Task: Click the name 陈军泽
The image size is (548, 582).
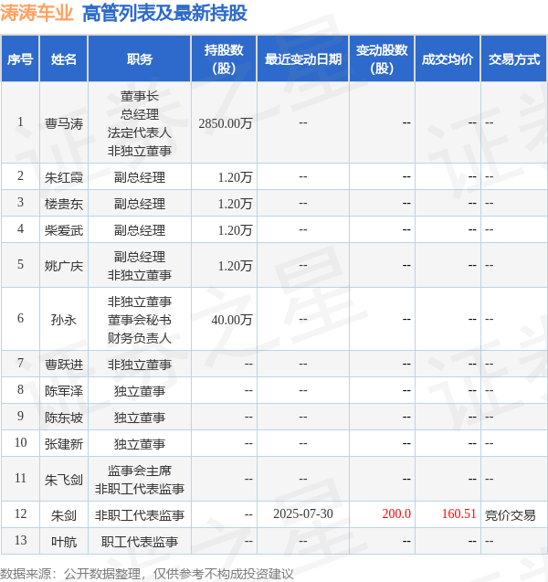Action: pyautogui.click(x=64, y=391)
